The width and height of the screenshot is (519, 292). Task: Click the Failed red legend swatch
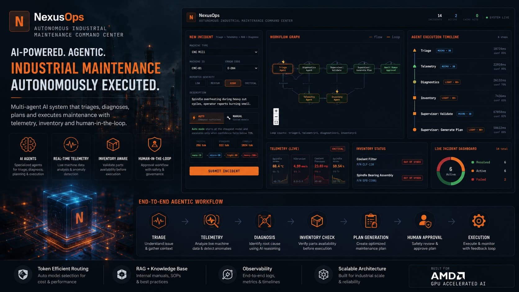[472, 179]
